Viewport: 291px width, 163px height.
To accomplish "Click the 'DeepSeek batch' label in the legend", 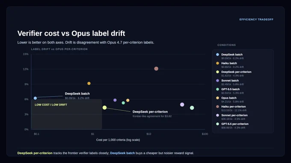I will click(x=232, y=54).
